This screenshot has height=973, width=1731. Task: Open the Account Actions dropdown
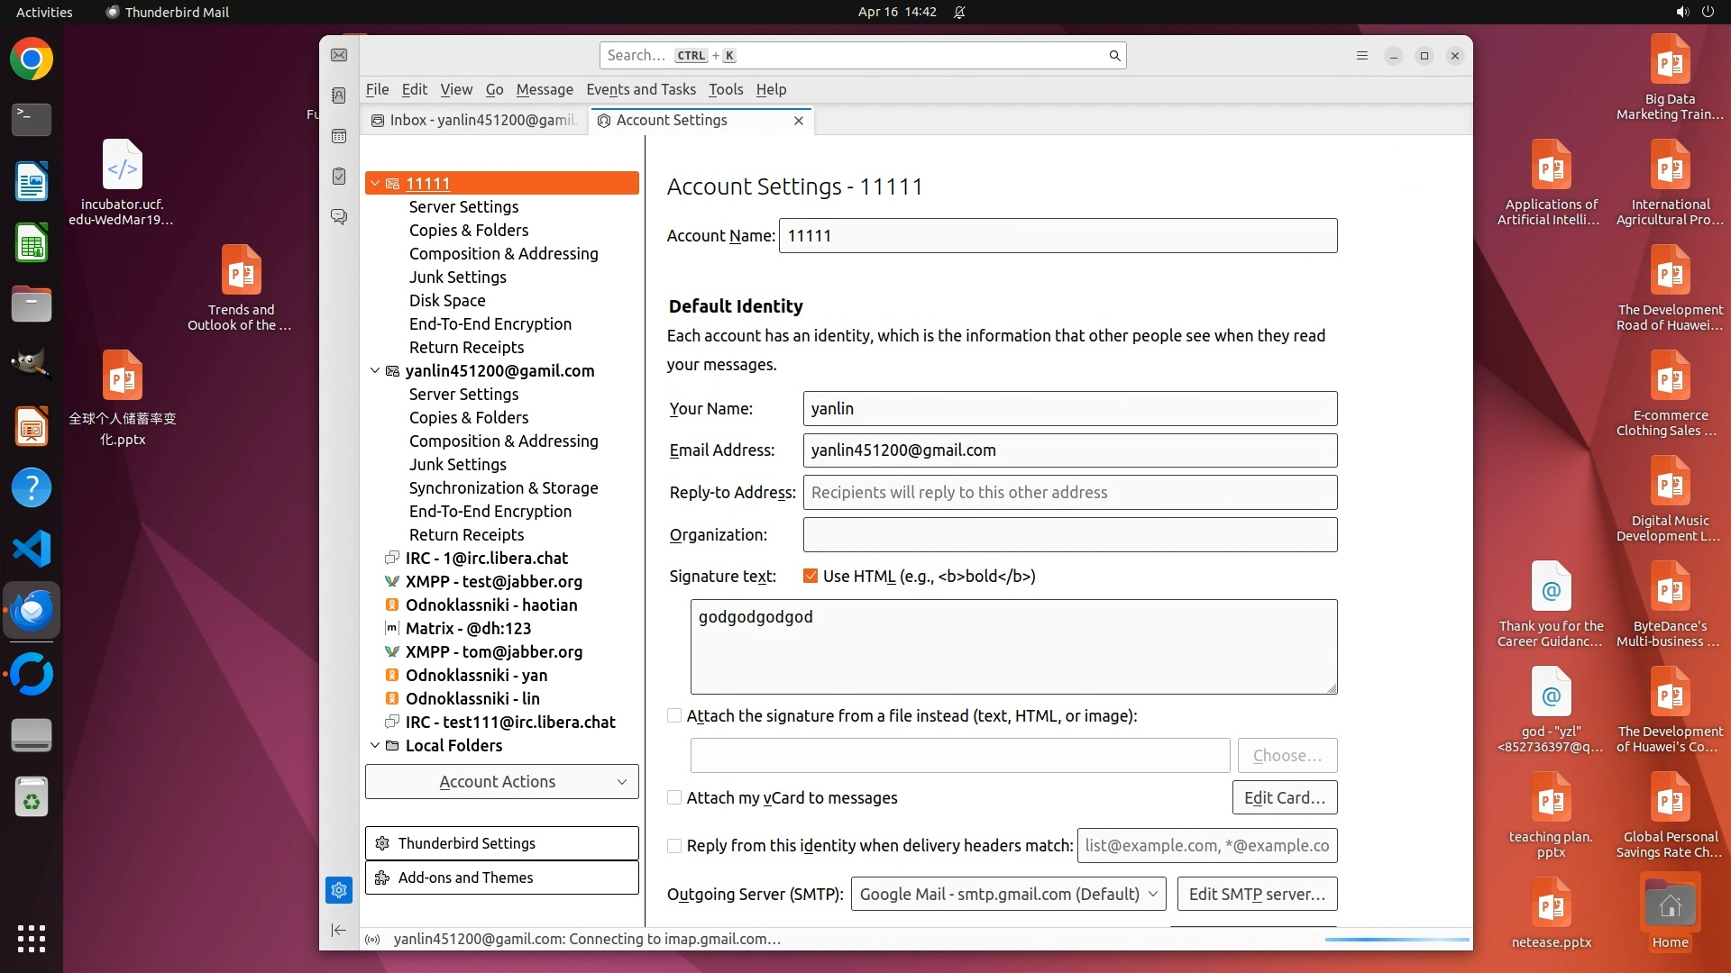[501, 782]
